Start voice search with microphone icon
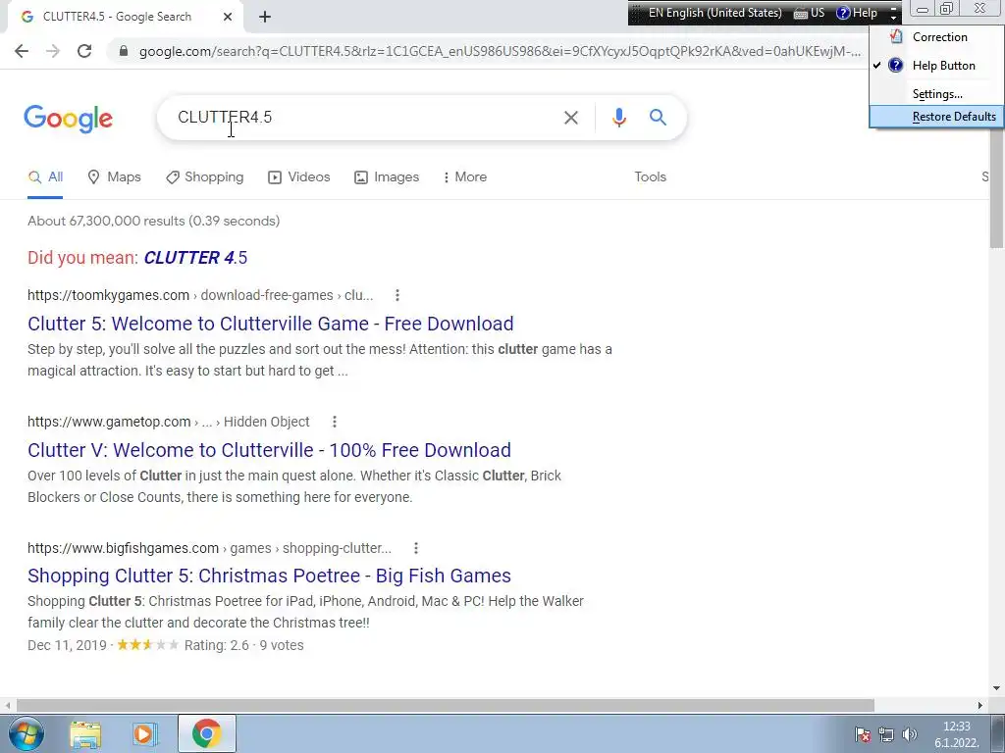This screenshot has height=753, width=1005. tap(618, 118)
